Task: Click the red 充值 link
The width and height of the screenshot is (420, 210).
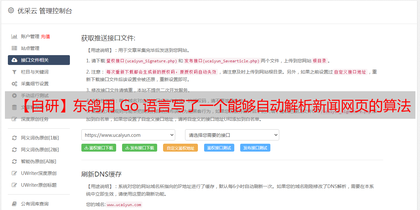Action: pyautogui.click(x=46, y=36)
